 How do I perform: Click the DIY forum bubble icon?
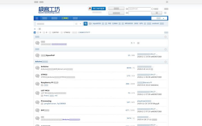tap(37, 110)
